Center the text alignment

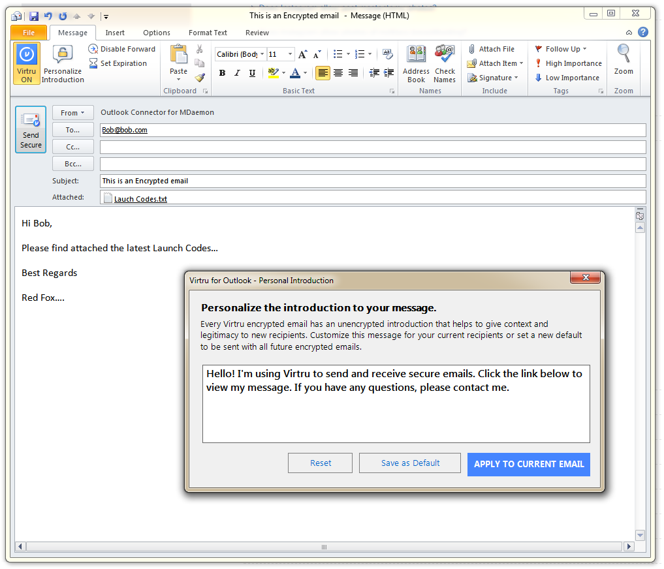(x=338, y=73)
